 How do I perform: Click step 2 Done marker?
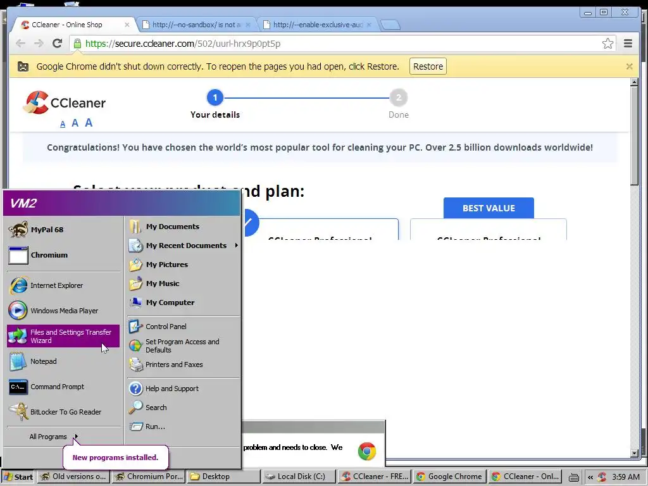click(x=399, y=98)
